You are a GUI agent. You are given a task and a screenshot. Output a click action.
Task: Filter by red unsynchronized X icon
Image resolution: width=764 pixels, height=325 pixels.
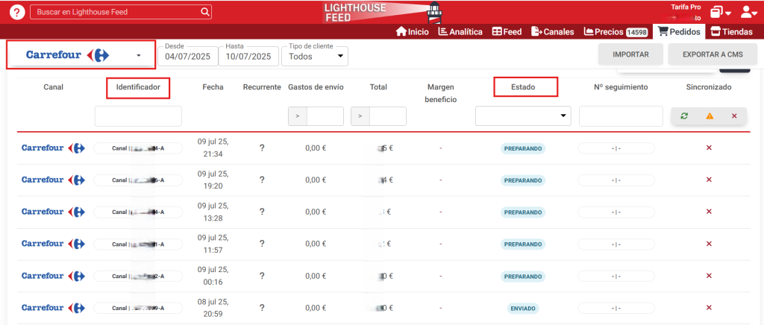click(734, 116)
